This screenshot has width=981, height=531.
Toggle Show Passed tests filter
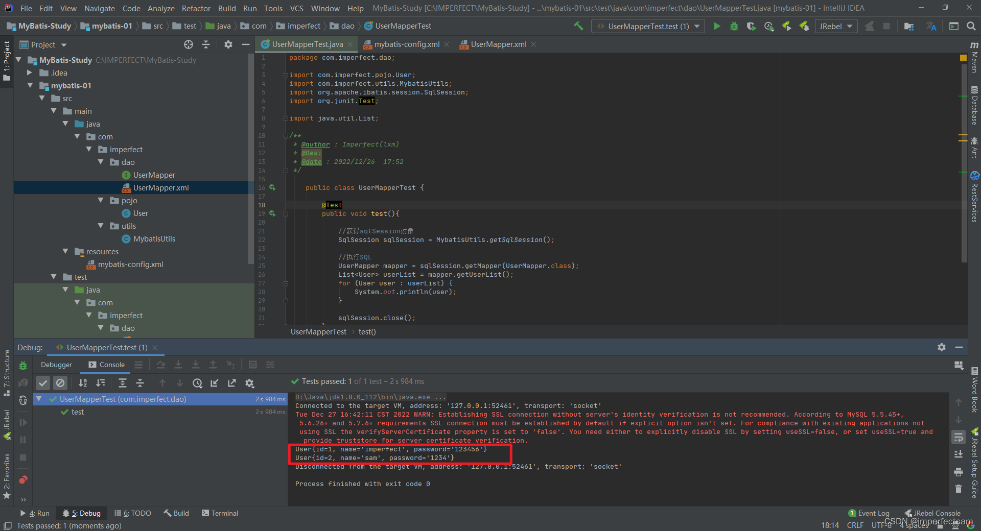coord(43,383)
